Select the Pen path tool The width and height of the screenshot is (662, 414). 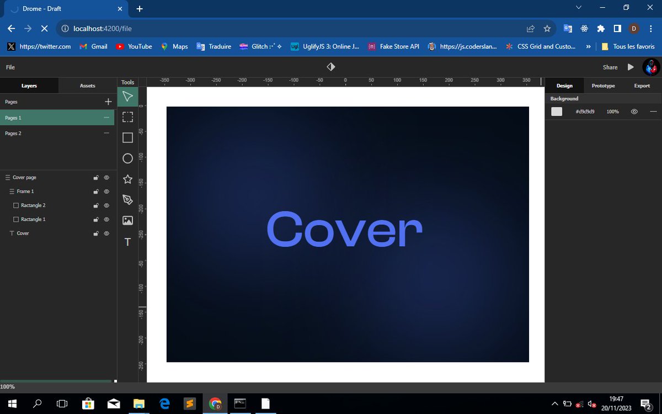pyautogui.click(x=127, y=200)
